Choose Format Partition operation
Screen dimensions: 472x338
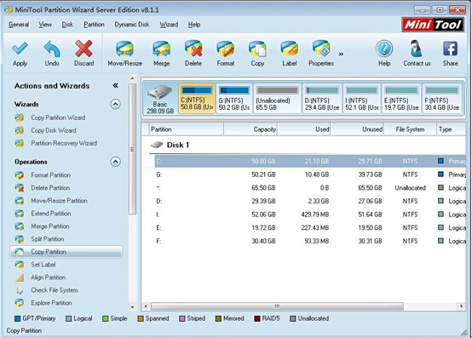pos(50,175)
